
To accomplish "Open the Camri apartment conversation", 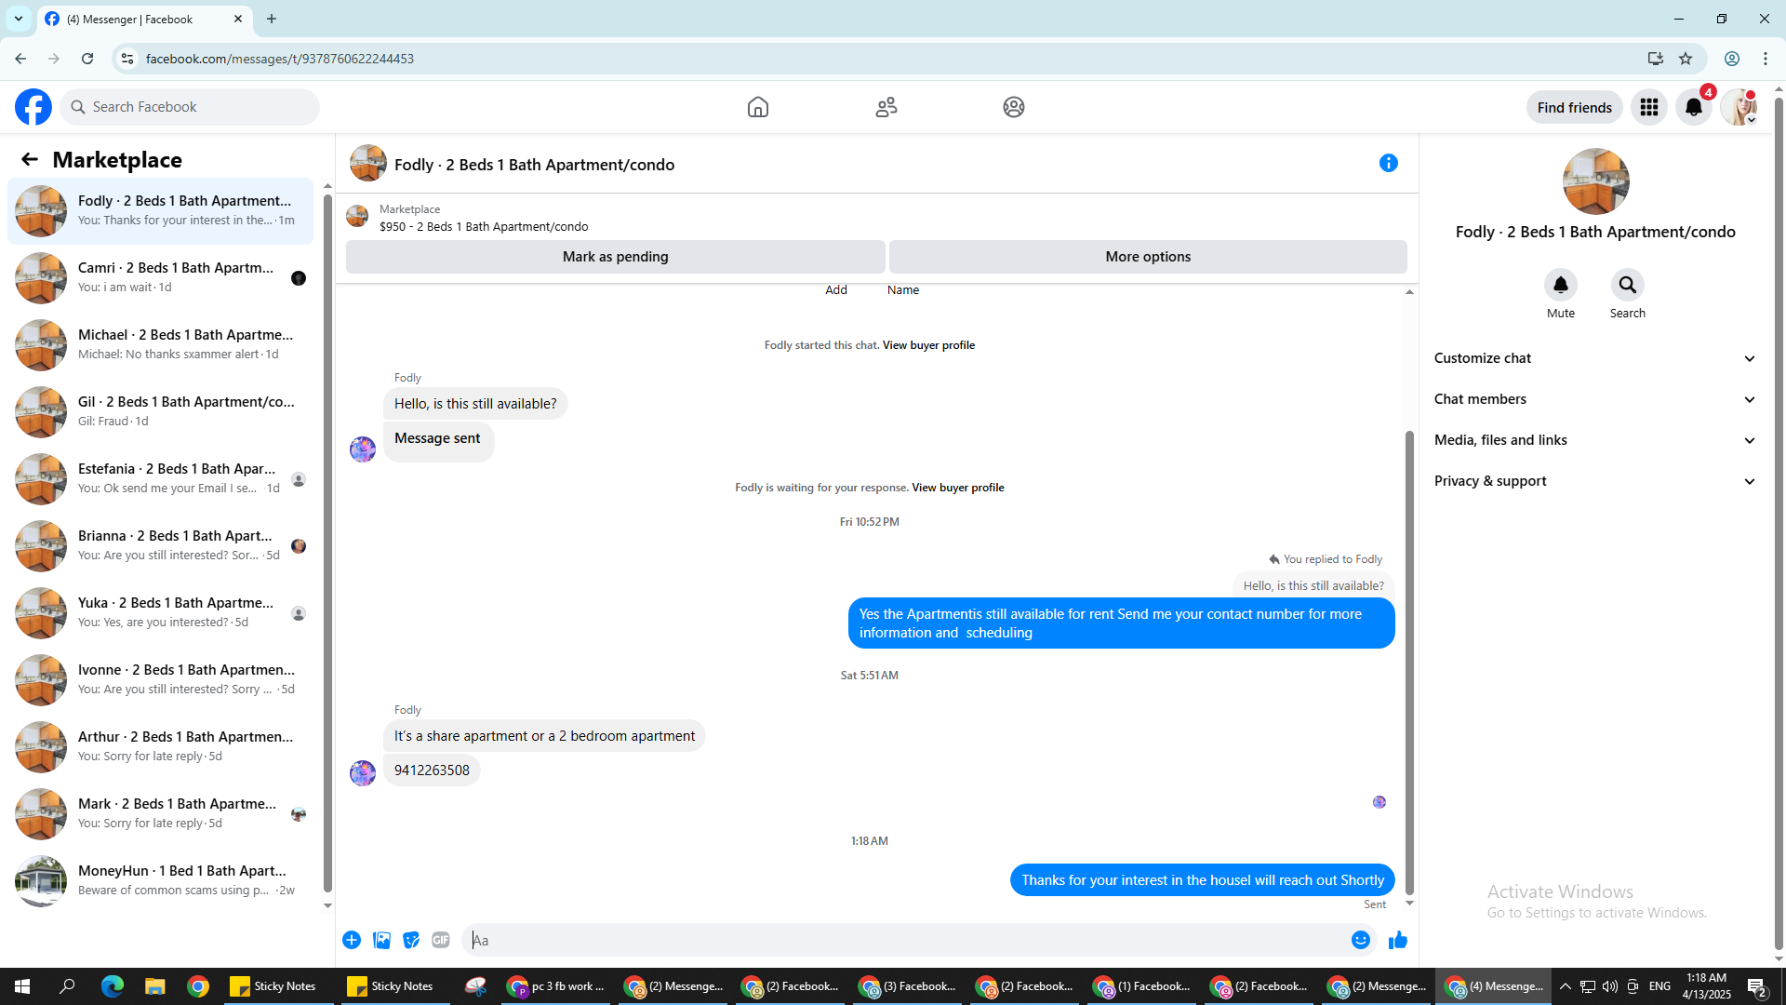I will (x=161, y=277).
